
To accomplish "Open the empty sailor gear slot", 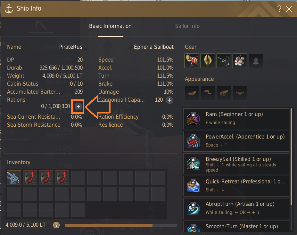I will click(256, 61).
